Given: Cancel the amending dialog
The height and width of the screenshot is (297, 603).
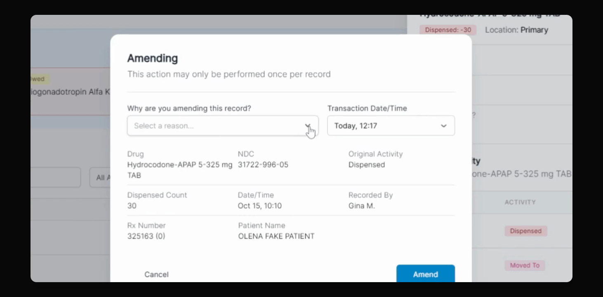Looking at the screenshot, I should (x=156, y=274).
